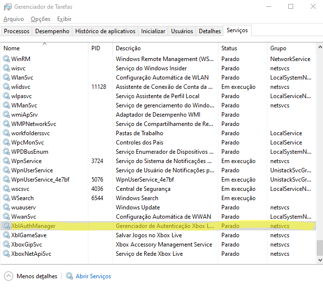Viewport: 323px width, 288px height.
Task: Click the gear icon next to Abrir Serviços
Action: pyautogui.click(x=69, y=276)
